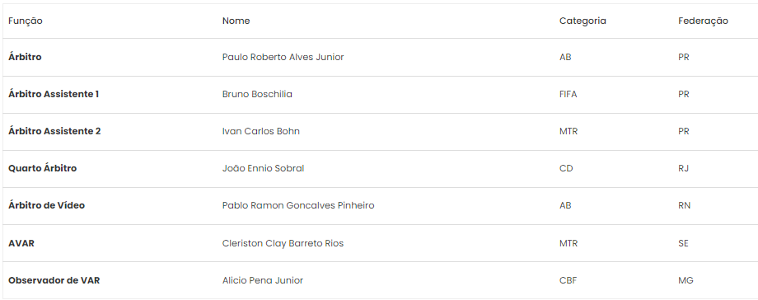Select the Árbitro de Vídeo label
The height and width of the screenshot is (300, 758).
coord(46,205)
